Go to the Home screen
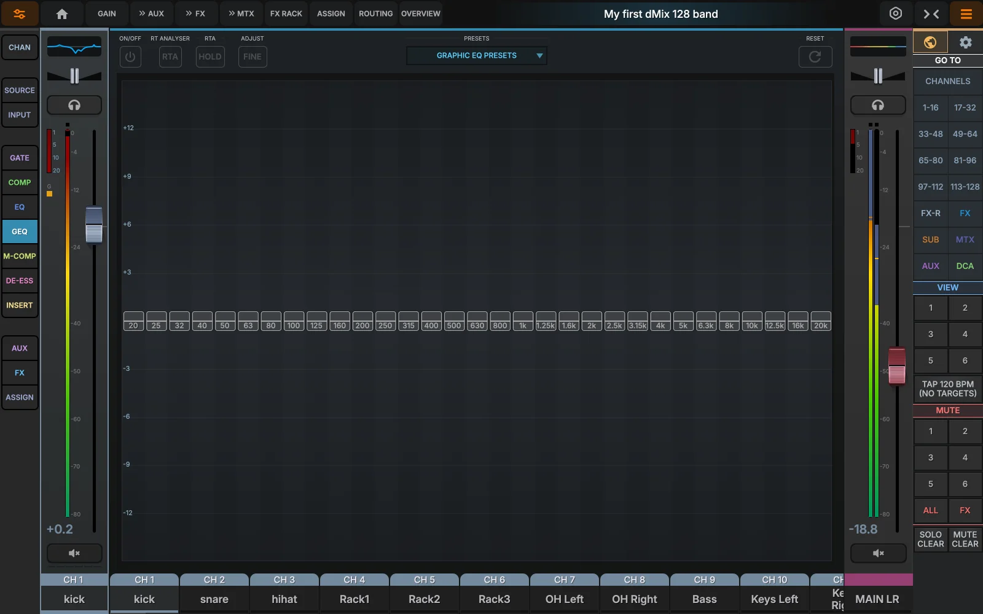The image size is (983, 614). tap(62, 14)
